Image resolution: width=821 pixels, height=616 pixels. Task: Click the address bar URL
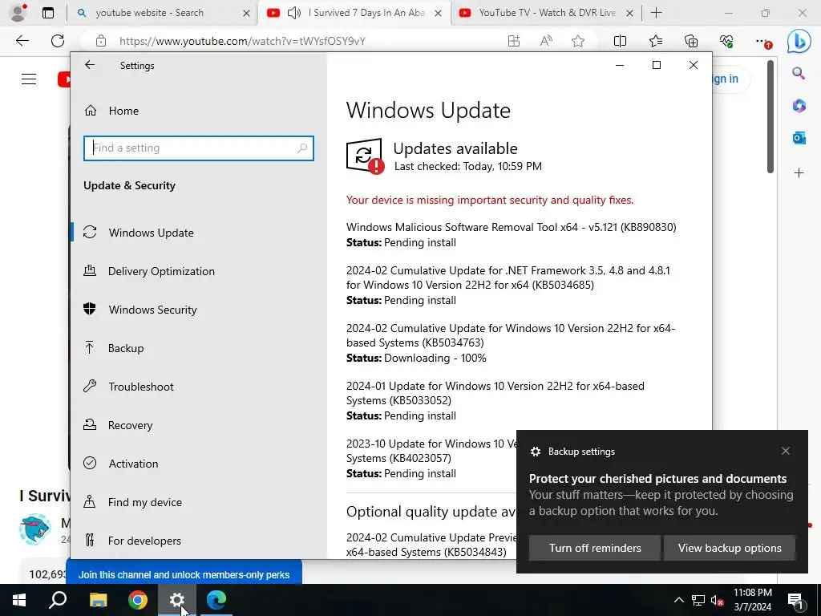tap(242, 41)
